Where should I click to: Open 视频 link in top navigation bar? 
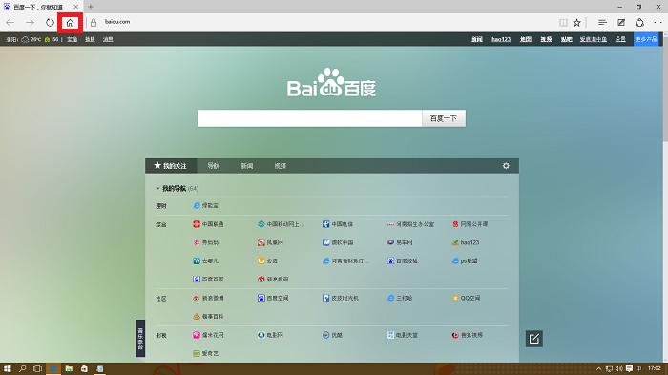tap(546, 39)
